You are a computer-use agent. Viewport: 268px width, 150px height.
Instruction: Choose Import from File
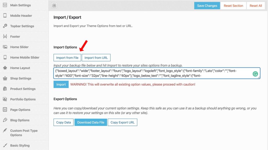67,58
